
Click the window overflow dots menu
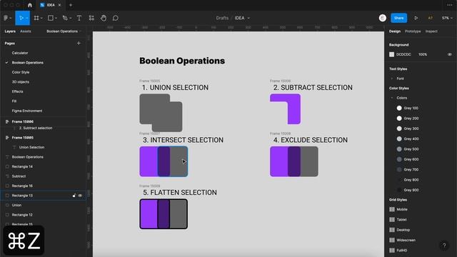click(x=449, y=5)
